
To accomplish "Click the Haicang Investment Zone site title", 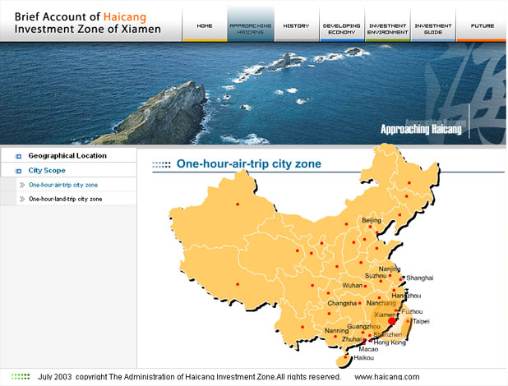I will point(90,22).
